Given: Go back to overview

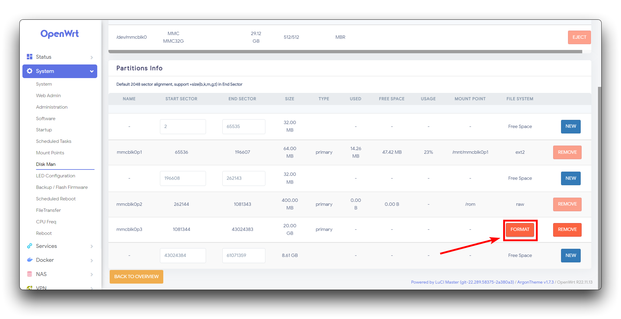Looking at the screenshot, I should pyautogui.click(x=136, y=277).
